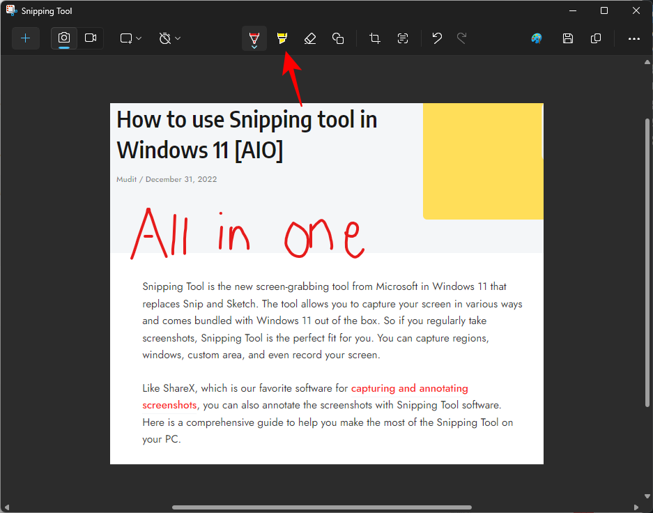The height and width of the screenshot is (513, 653).
Task: Expand pen options chevron under pen
Action: (254, 47)
